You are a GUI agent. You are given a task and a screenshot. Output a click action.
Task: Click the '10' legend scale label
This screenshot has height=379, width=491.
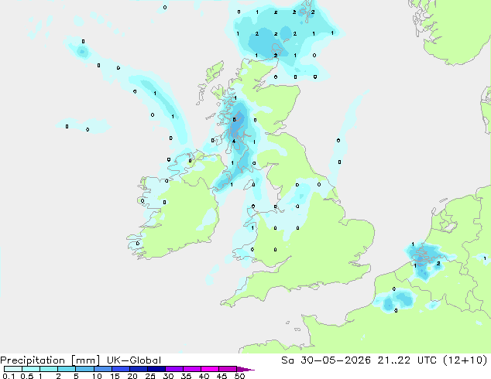[x=97, y=376]
